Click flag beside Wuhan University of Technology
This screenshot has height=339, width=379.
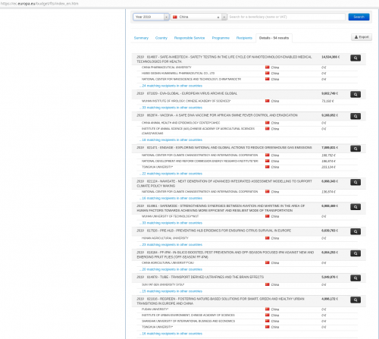268,216
